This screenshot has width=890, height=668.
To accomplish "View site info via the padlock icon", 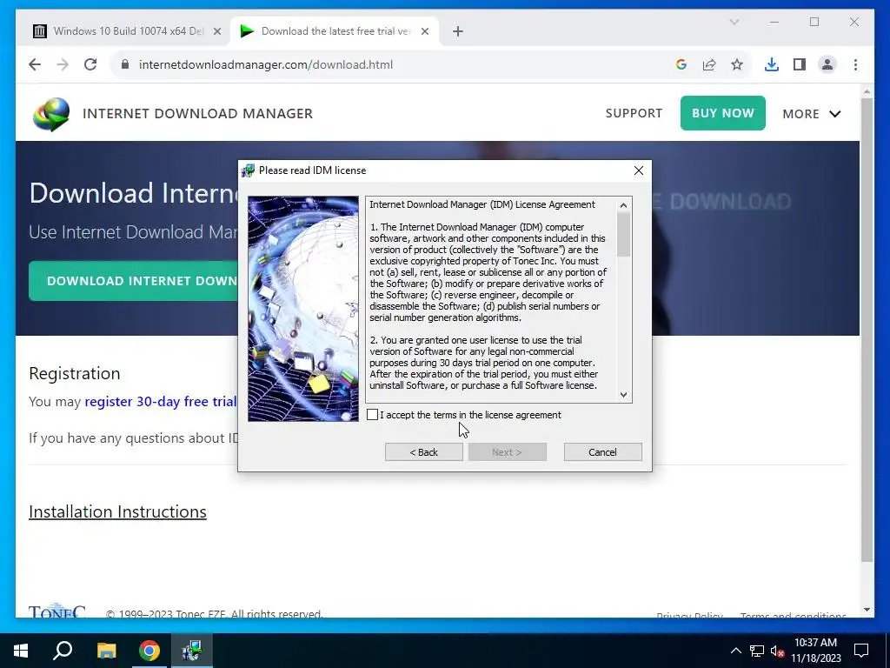I will 125,64.
